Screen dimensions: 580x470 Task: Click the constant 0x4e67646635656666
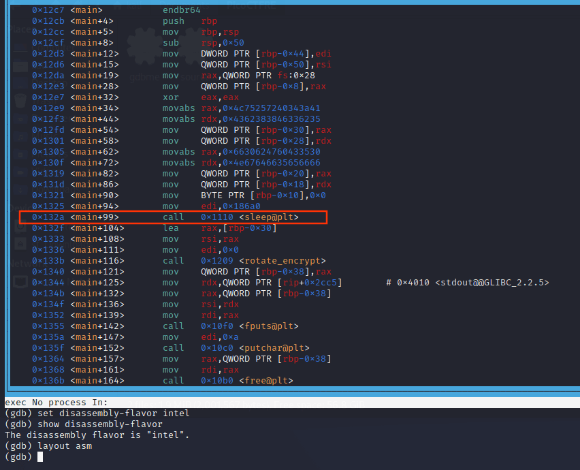[272, 163]
